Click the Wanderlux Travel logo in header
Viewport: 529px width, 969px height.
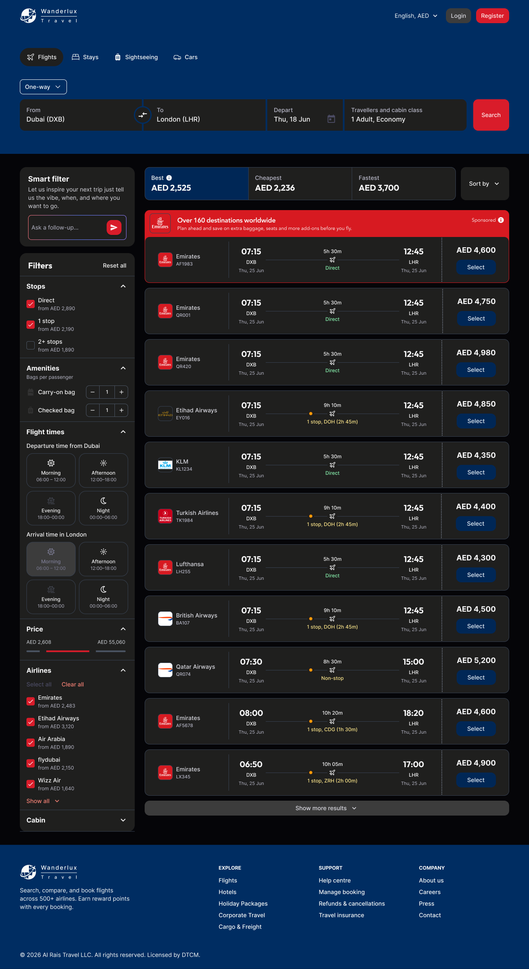coord(49,16)
